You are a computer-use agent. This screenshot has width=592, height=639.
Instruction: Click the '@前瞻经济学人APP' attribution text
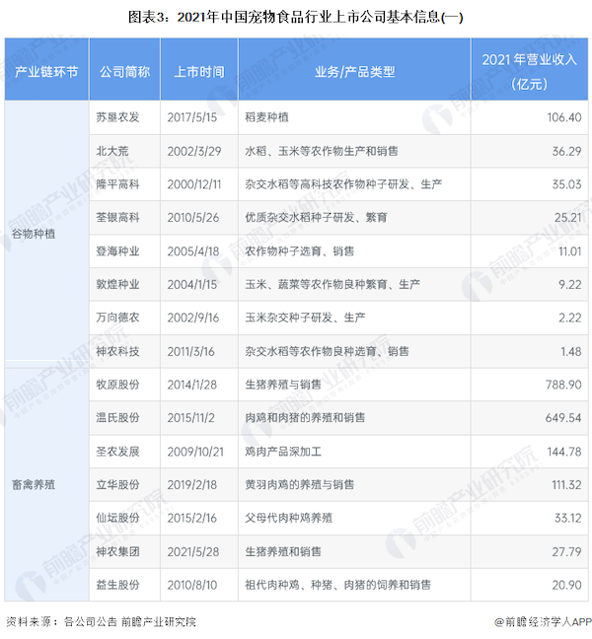(543, 622)
